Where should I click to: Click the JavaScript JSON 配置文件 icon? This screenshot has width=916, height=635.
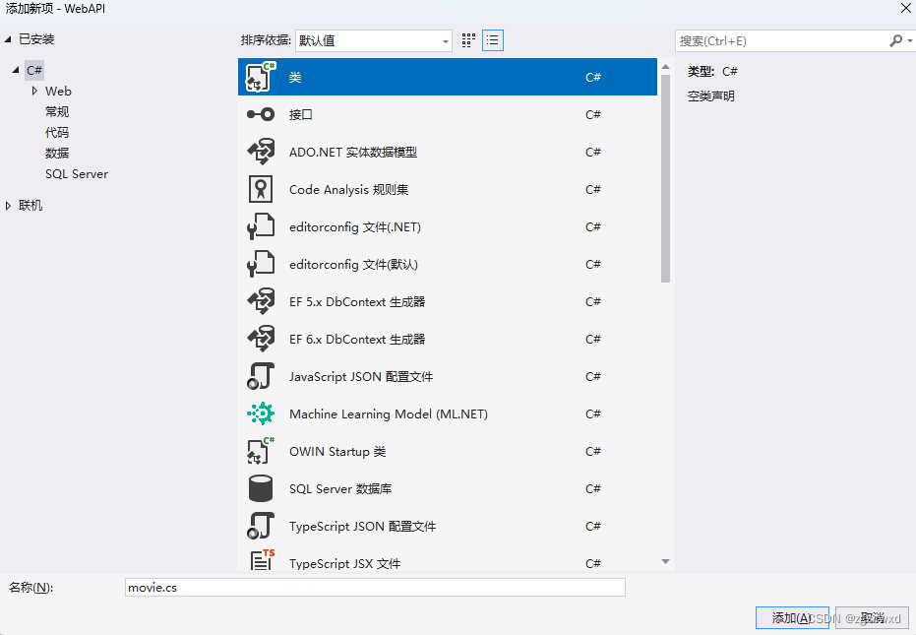pos(261,376)
